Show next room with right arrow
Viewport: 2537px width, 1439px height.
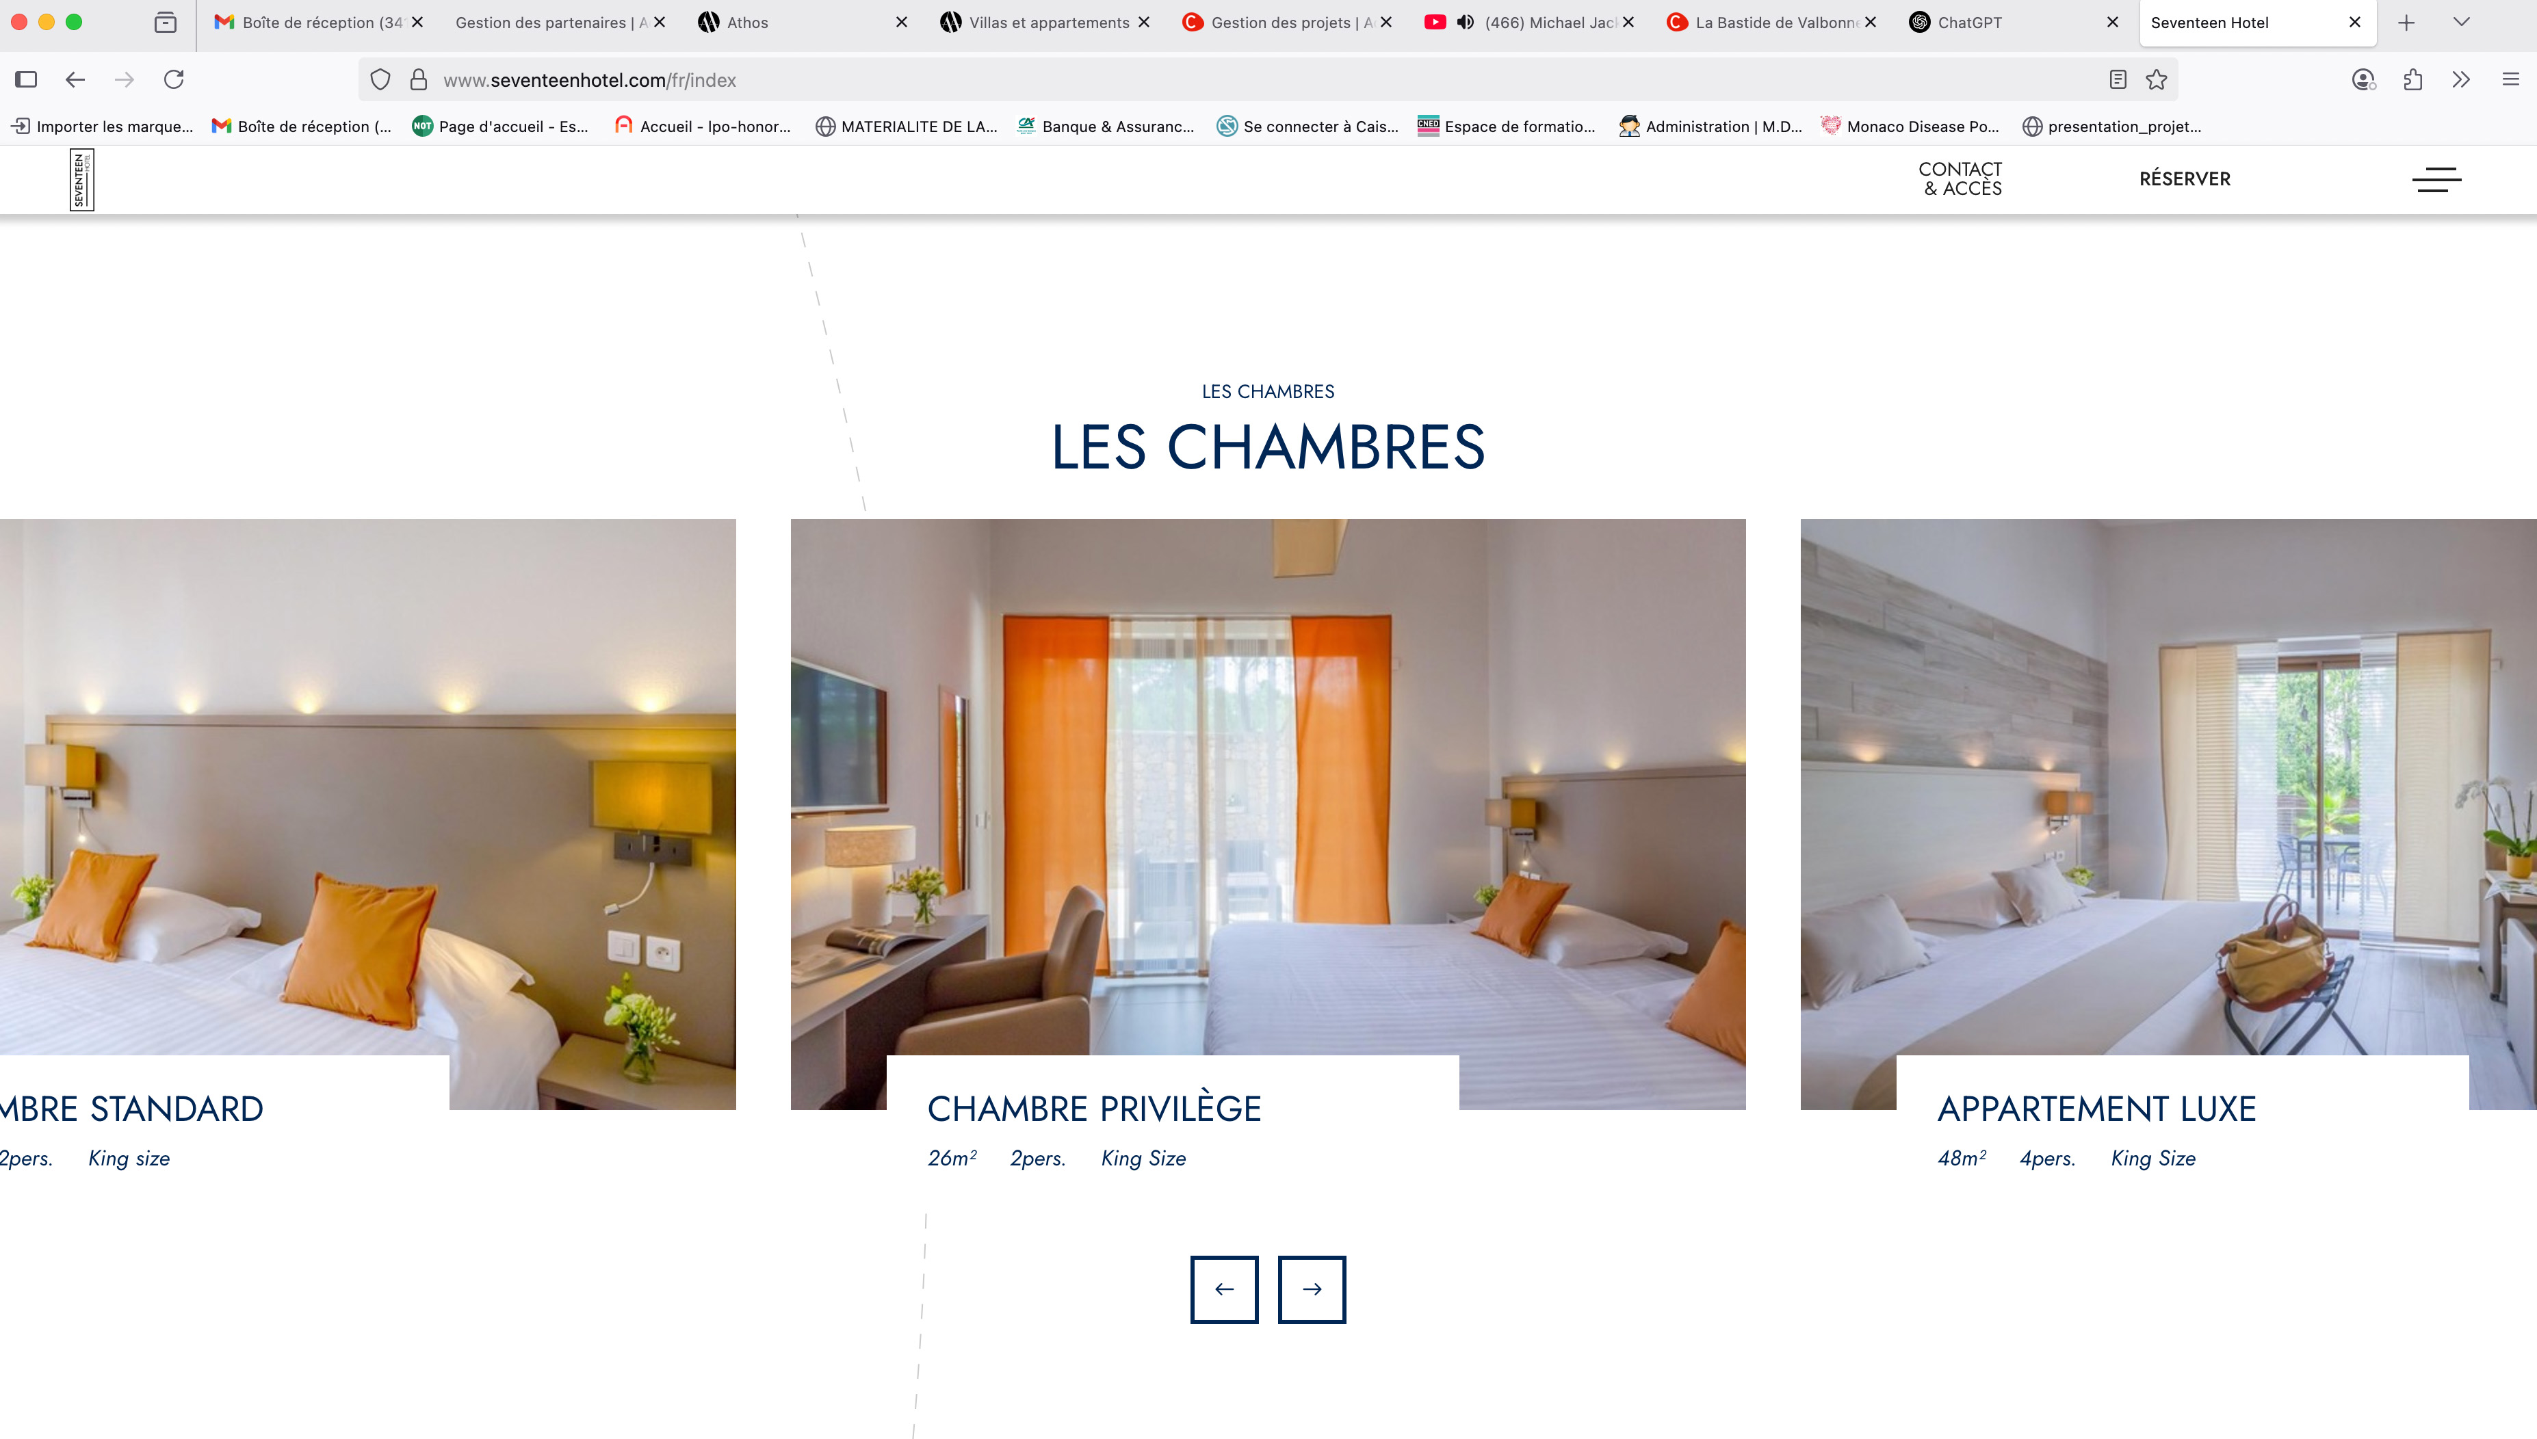pos(1312,1289)
